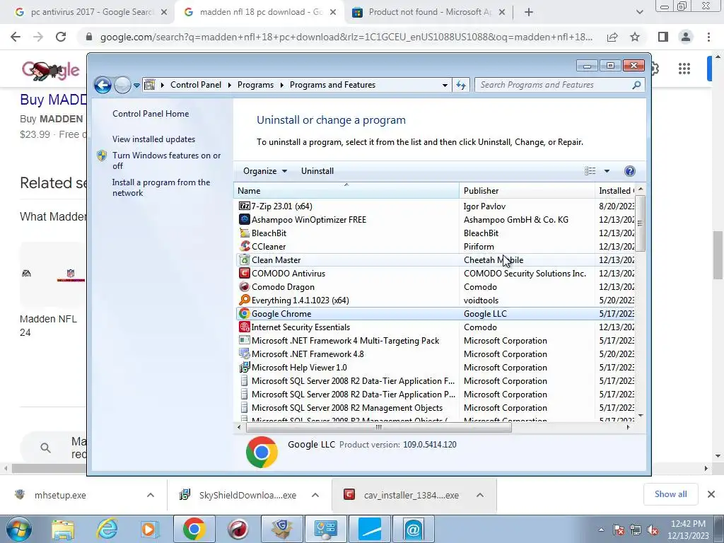Reload the Chrome page

(x=61, y=37)
